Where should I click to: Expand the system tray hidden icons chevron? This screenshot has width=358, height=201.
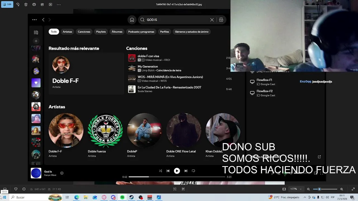pos(305,197)
